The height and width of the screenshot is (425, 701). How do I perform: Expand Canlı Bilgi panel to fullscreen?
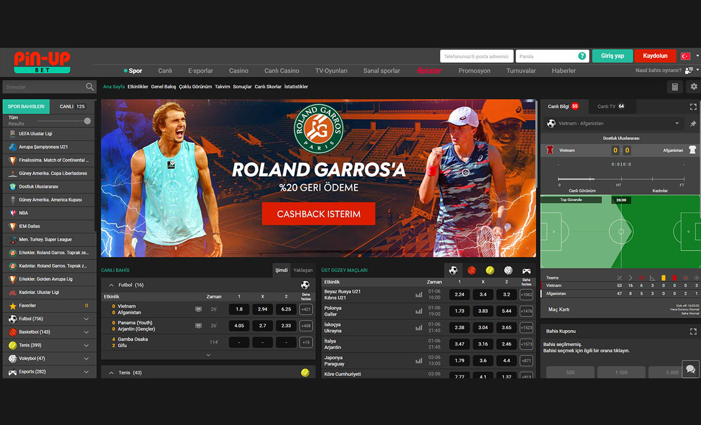pyautogui.click(x=693, y=107)
